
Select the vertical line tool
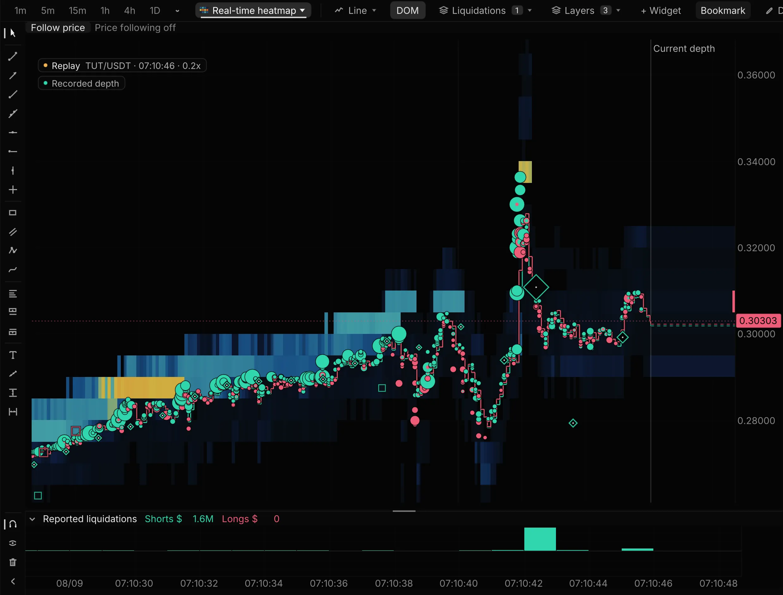coord(13,171)
